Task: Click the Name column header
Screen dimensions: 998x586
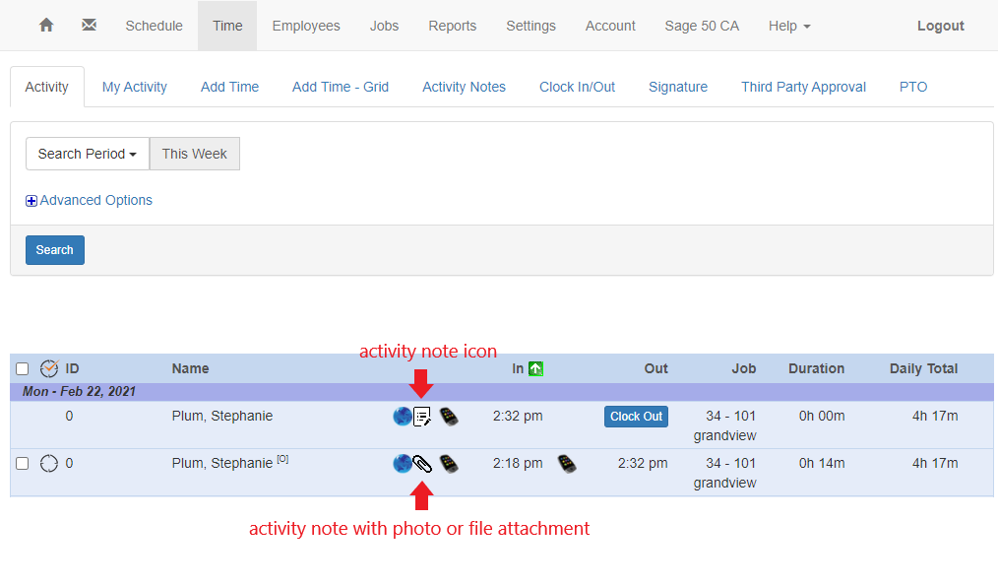Action: [190, 368]
